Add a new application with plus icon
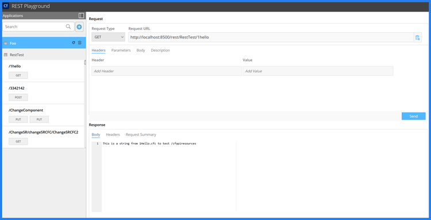Image resolution: width=431 pixels, height=220 pixels. click(x=79, y=26)
